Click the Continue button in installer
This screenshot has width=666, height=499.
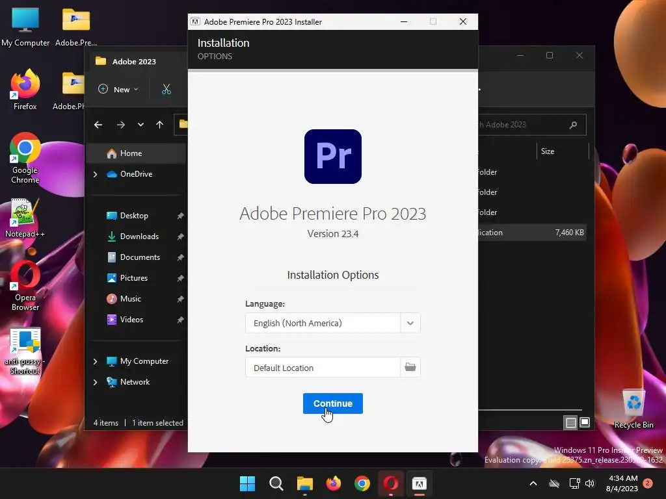click(332, 403)
